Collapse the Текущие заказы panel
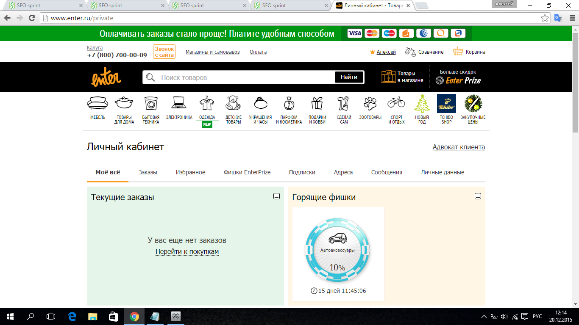 [276, 196]
